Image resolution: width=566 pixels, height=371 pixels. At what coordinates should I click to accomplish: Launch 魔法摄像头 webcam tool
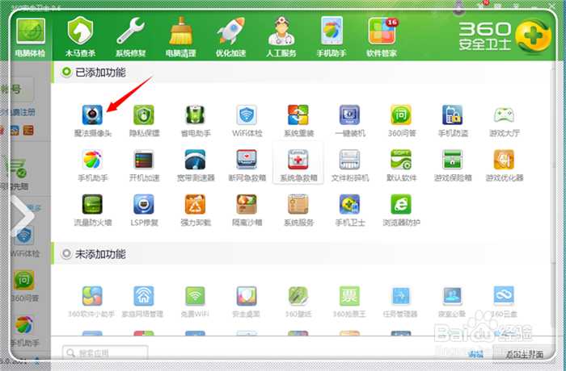pos(92,121)
